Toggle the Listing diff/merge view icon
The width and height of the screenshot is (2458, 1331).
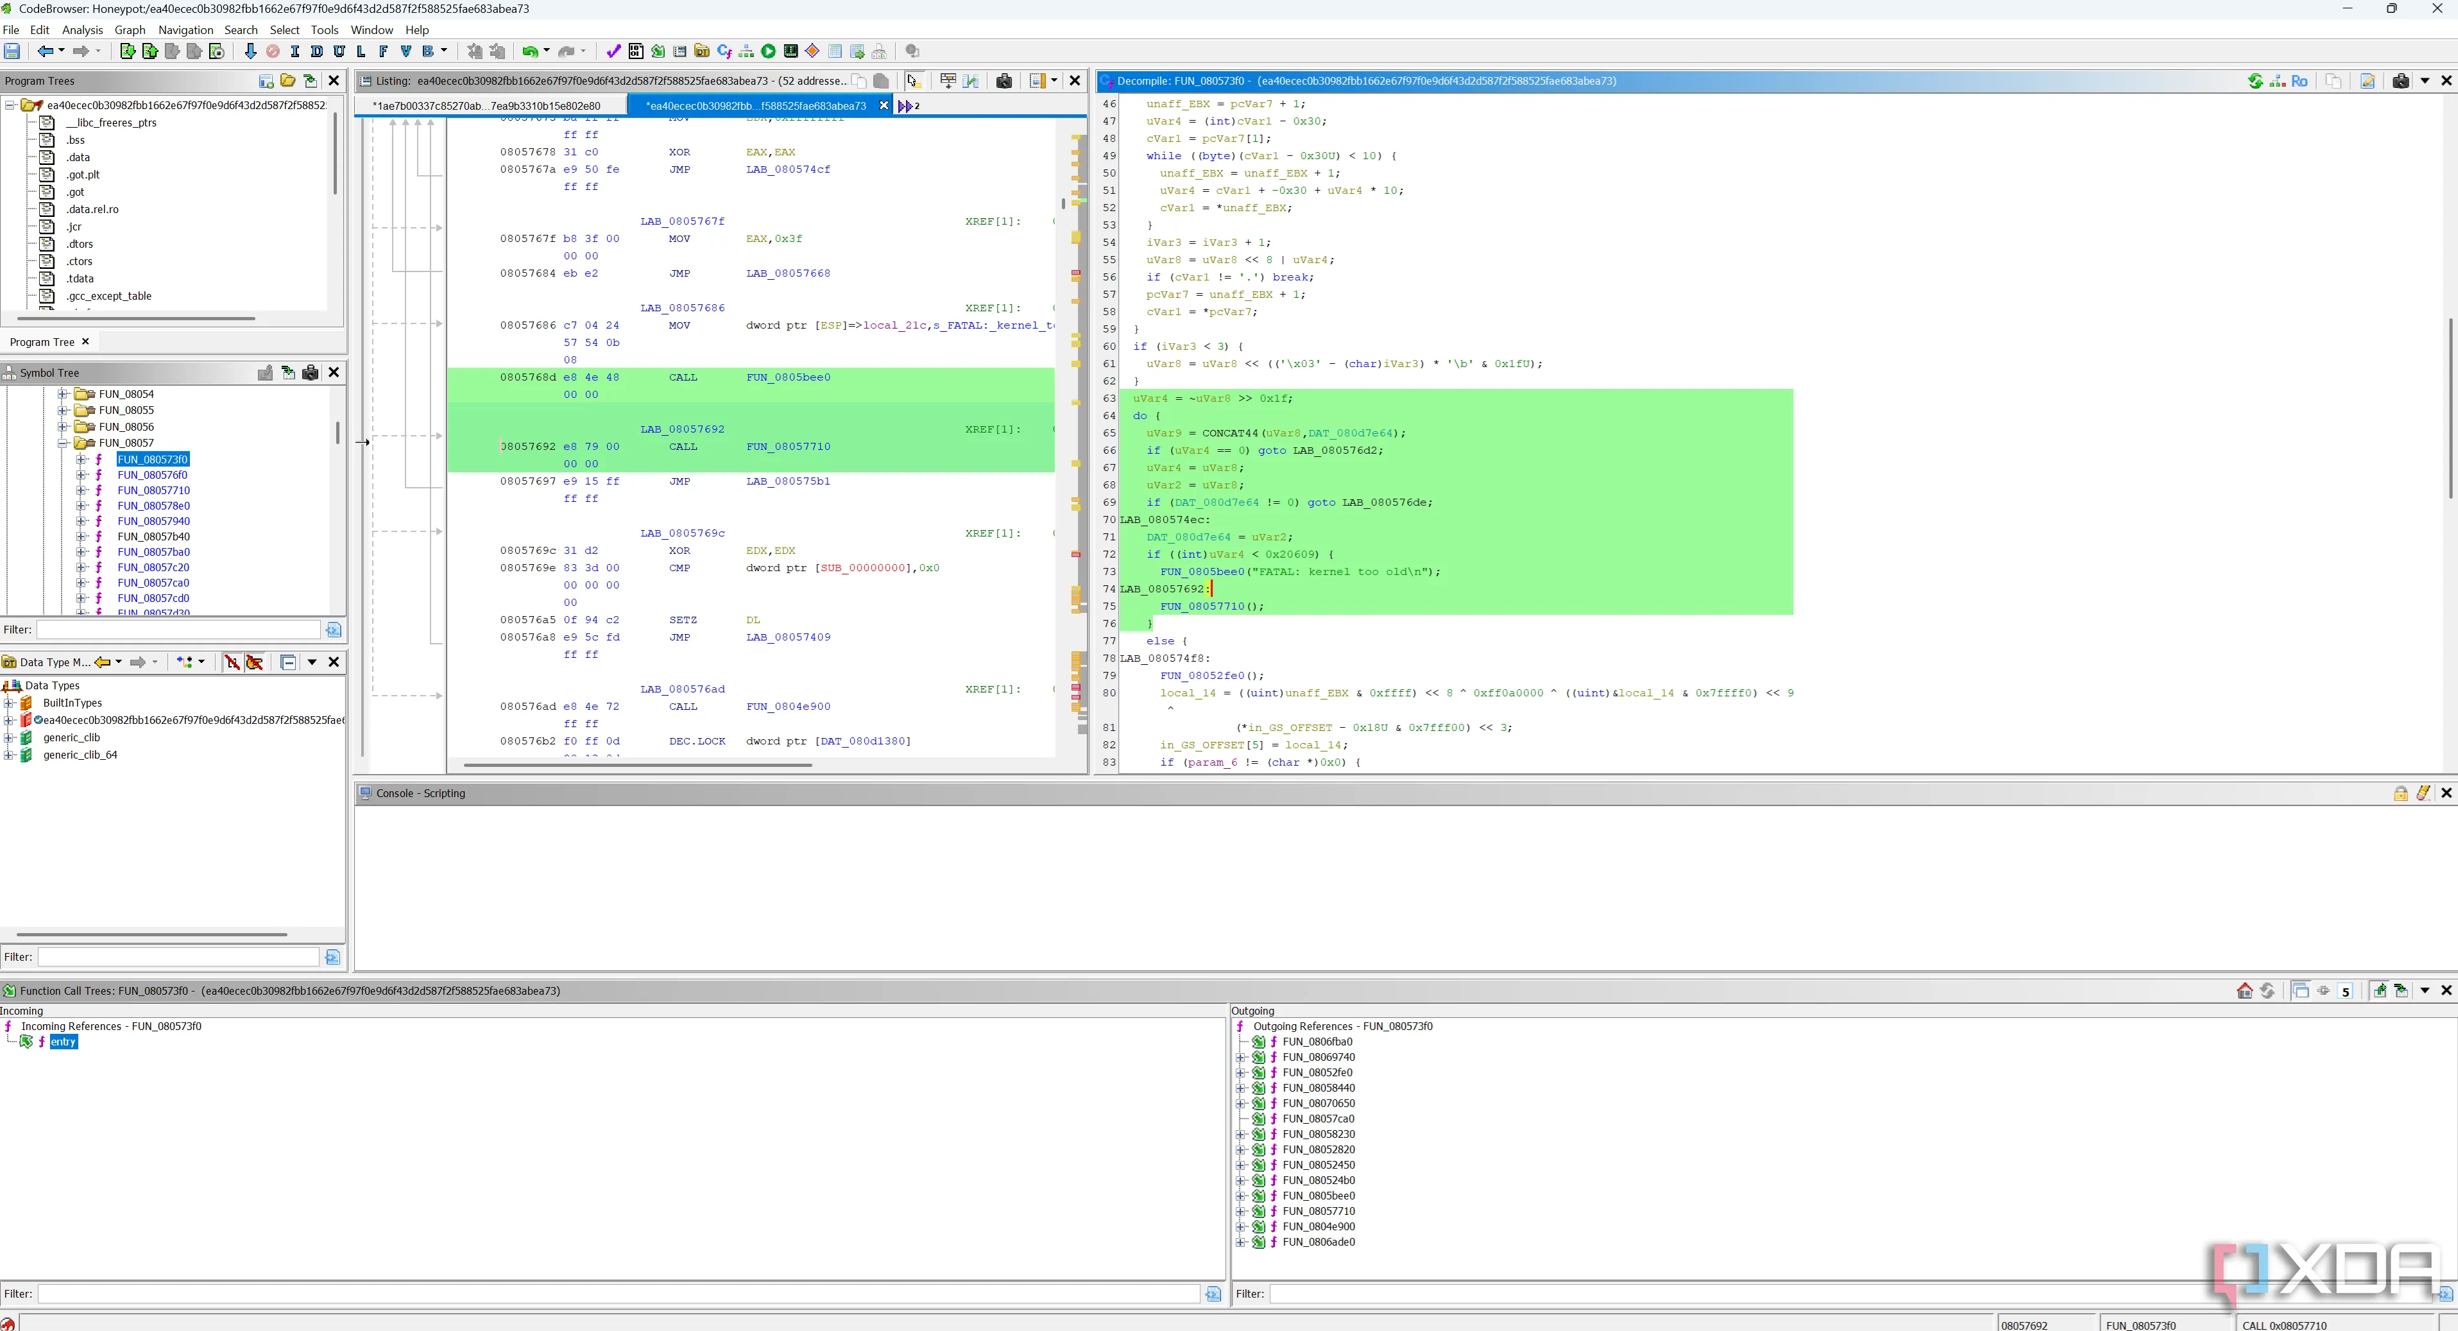(971, 81)
